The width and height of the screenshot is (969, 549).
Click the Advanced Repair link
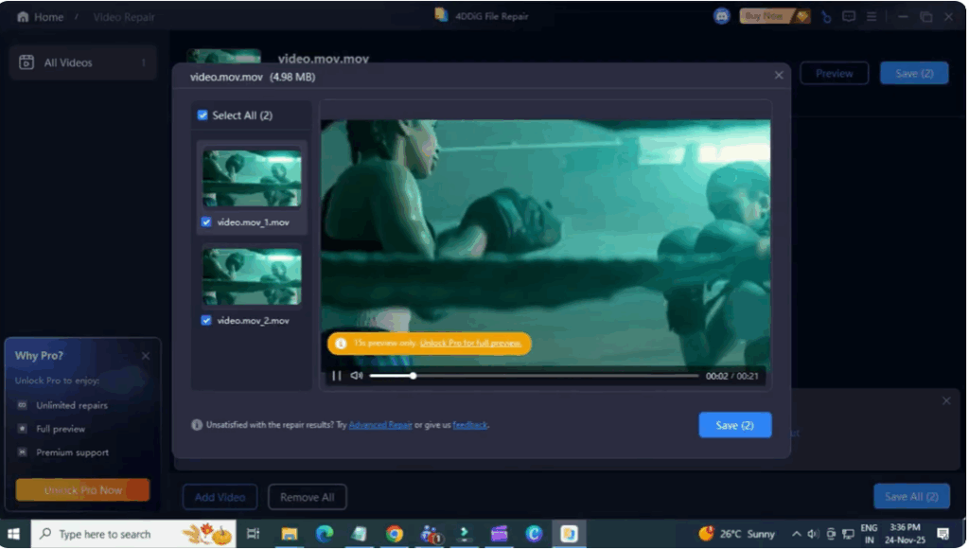[380, 425]
